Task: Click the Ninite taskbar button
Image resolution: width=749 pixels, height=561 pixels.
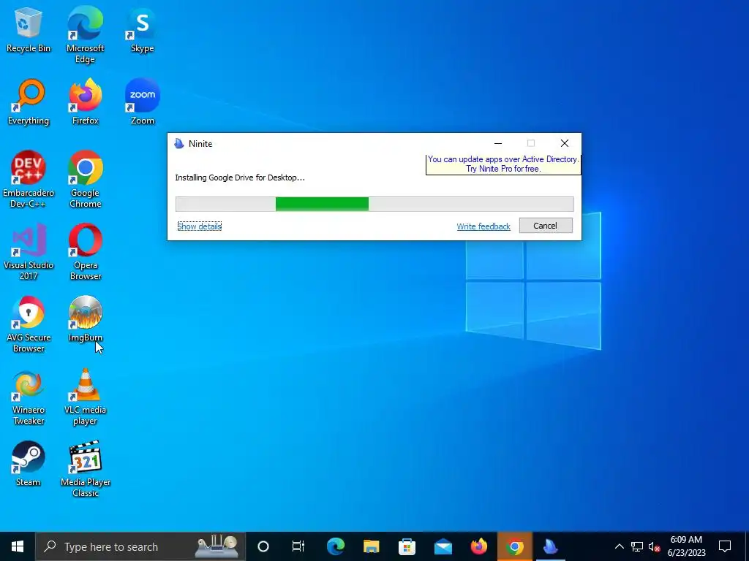Action: [550, 546]
